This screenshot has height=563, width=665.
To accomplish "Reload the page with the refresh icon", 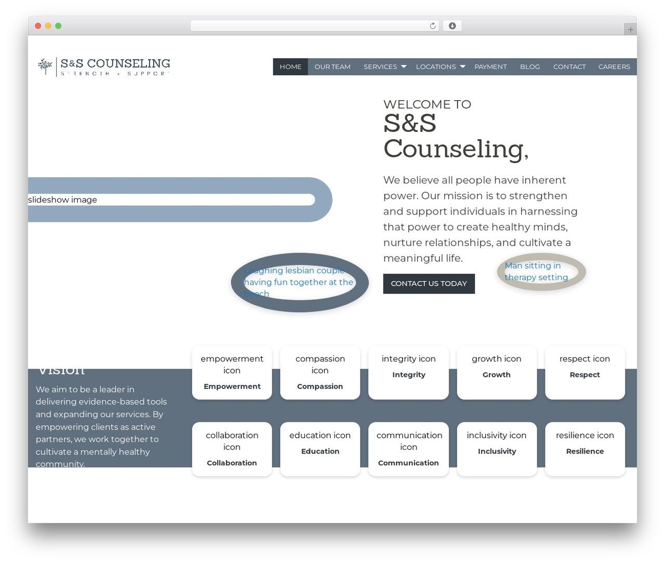I will [x=433, y=26].
